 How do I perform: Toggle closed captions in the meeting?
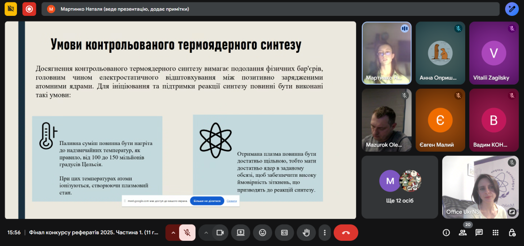[284, 232]
